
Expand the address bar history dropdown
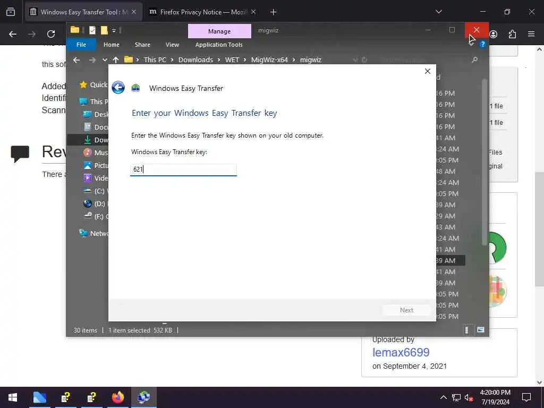(x=355, y=60)
